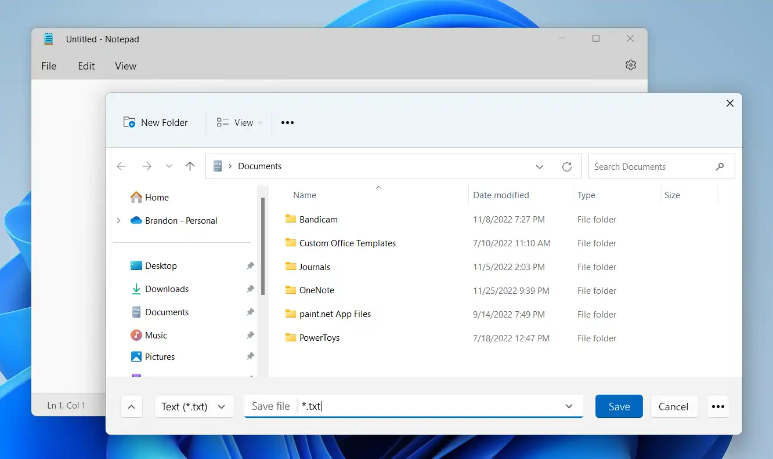This screenshot has width=773, height=459.
Task: Click the New Folder icon
Action: tap(129, 122)
